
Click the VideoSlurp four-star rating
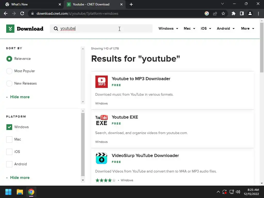pos(105,180)
